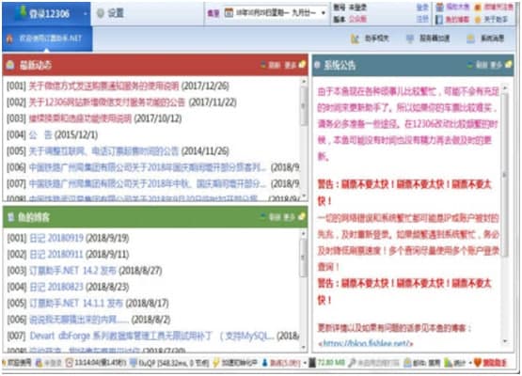
Task: Open news item [006] about 2018年国庆
Action: click(148, 167)
